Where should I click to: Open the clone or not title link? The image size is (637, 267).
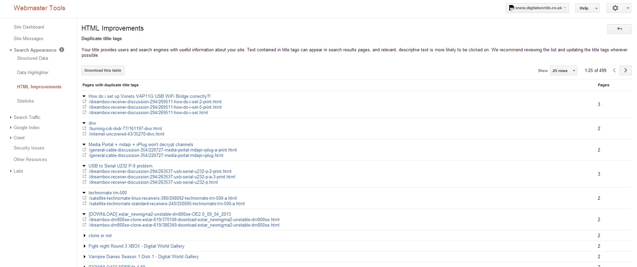point(100,235)
